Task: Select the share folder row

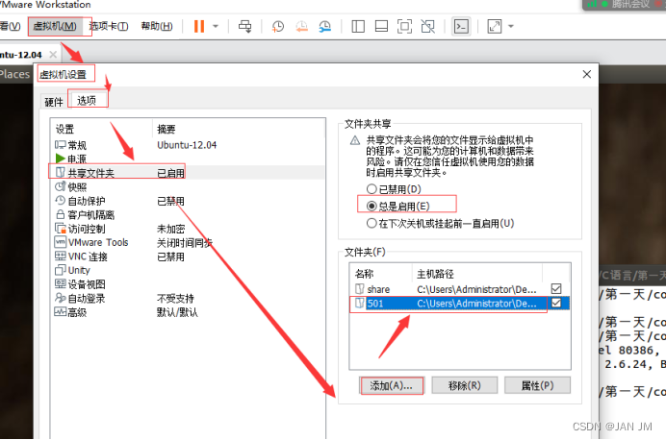Action: tap(460, 289)
